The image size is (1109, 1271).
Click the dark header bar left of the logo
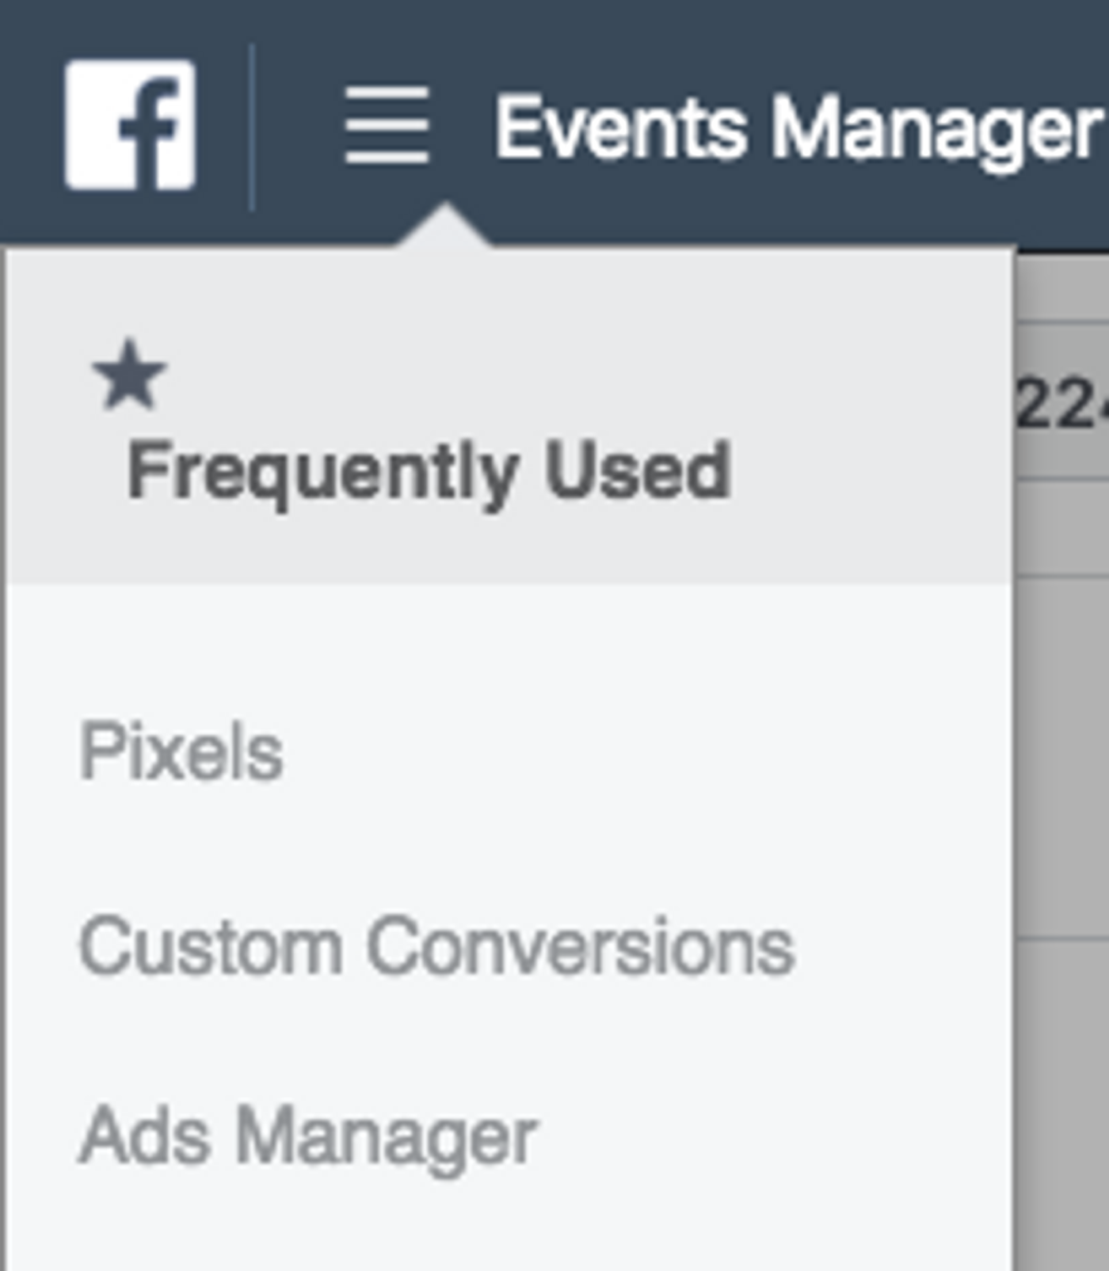(x=30, y=127)
